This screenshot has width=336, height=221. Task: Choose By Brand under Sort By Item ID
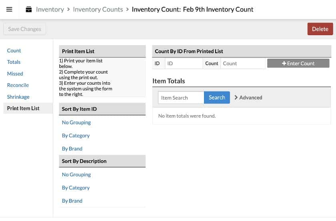[x=72, y=149]
